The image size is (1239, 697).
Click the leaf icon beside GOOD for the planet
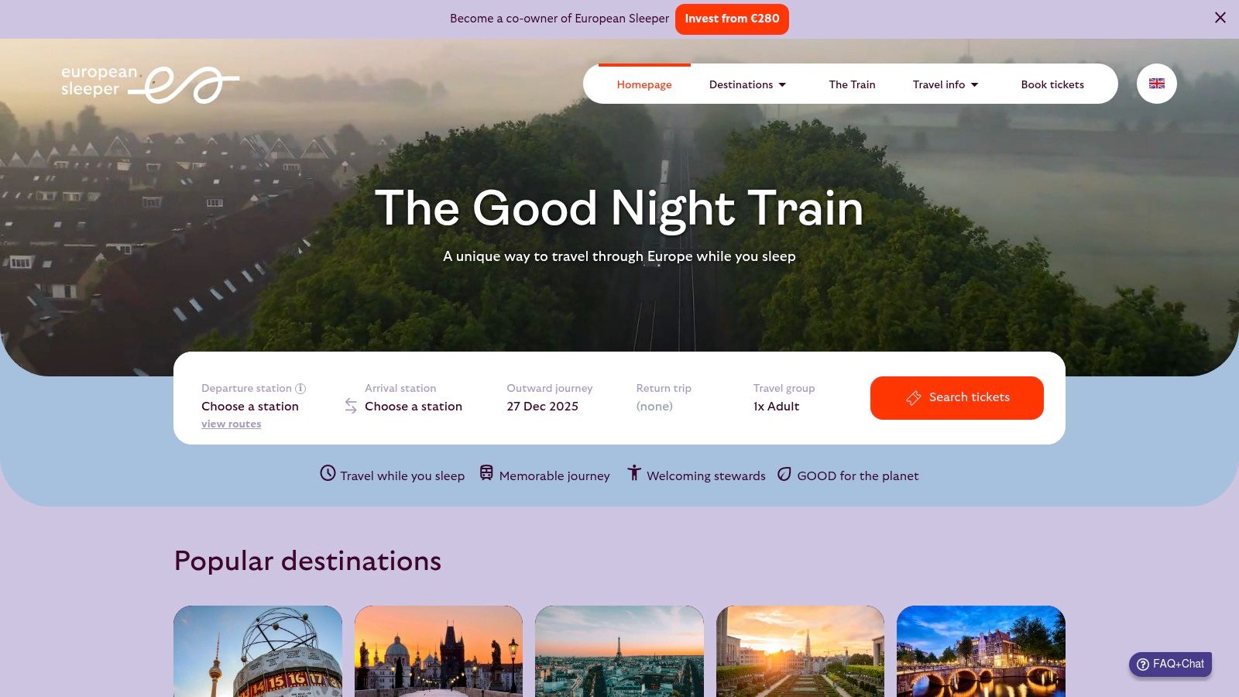coord(784,473)
